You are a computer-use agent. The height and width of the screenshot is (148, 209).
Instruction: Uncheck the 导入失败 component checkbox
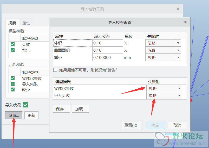(x=12, y=84)
